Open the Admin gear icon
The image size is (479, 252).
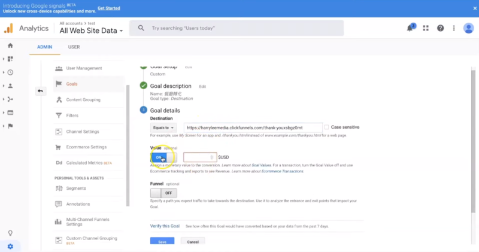click(x=10, y=247)
